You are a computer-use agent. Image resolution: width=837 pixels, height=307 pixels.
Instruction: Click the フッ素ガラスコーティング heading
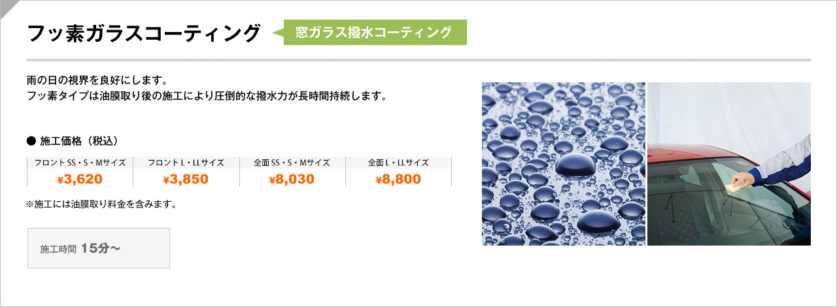143,33
